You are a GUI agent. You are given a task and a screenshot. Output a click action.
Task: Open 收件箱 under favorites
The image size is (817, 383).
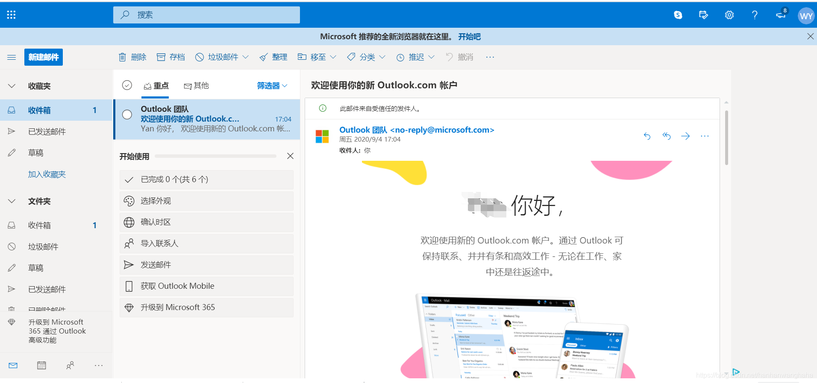(56, 110)
